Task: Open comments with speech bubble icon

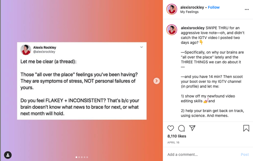Action: tap(181, 128)
